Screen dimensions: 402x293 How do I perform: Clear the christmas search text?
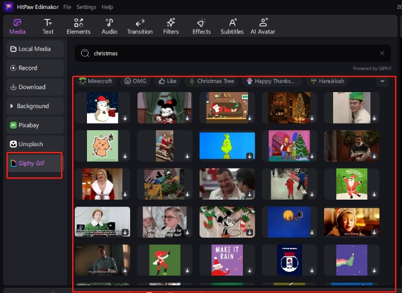point(382,53)
